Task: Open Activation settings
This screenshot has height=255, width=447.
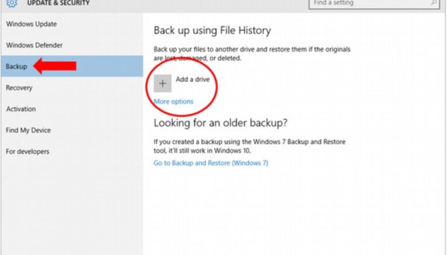Action: tap(21, 109)
